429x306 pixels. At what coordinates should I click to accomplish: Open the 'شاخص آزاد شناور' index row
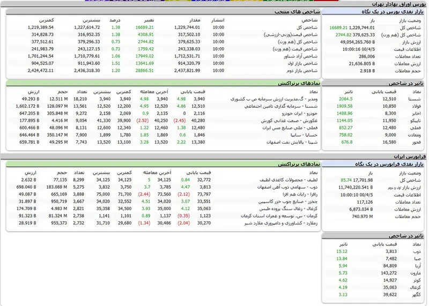[300, 56]
